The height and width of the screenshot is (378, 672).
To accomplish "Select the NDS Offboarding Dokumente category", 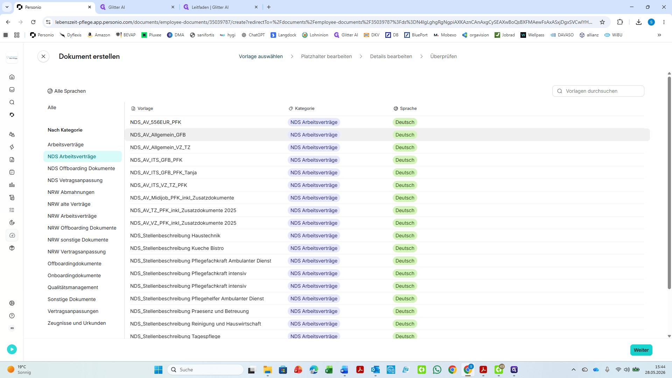I will tap(81, 168).
